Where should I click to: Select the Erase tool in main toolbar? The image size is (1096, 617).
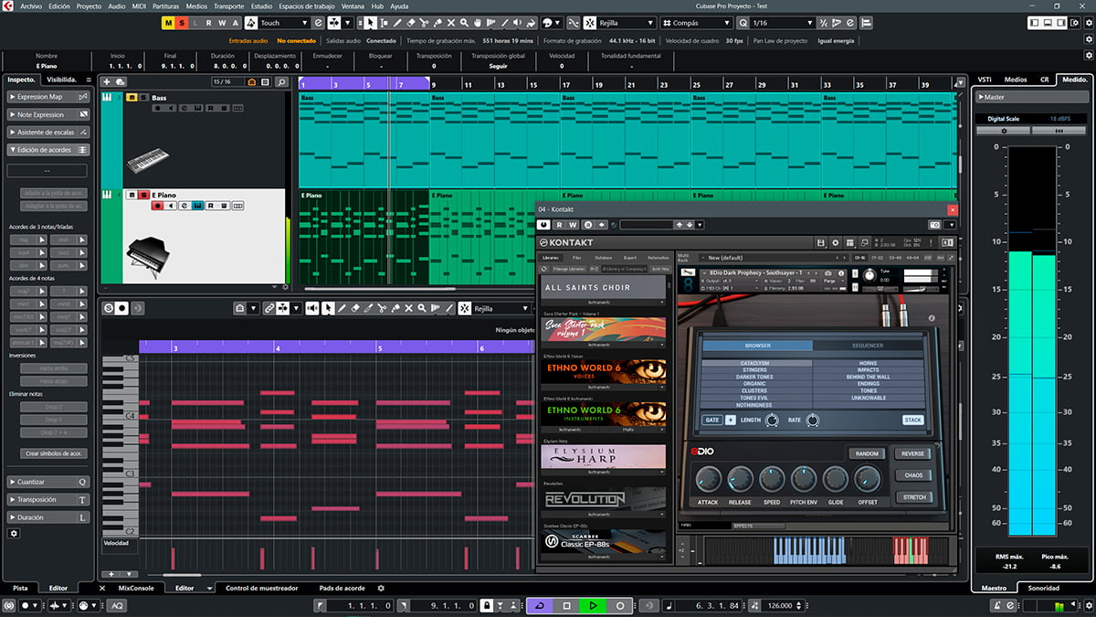pyautogui.click(x=411, y=22)
